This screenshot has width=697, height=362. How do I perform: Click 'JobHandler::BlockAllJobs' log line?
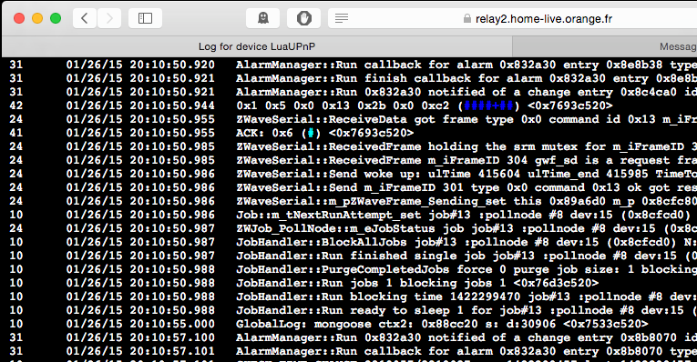tap(466, 242)
